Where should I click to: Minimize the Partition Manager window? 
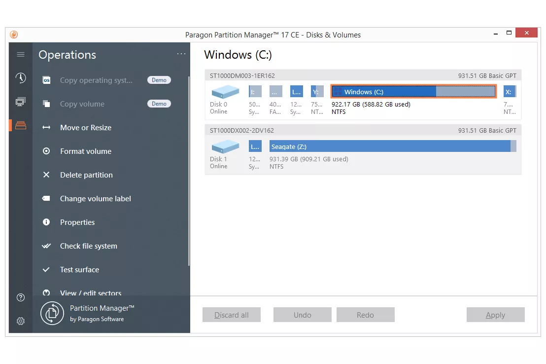click(x=496, y=34)
